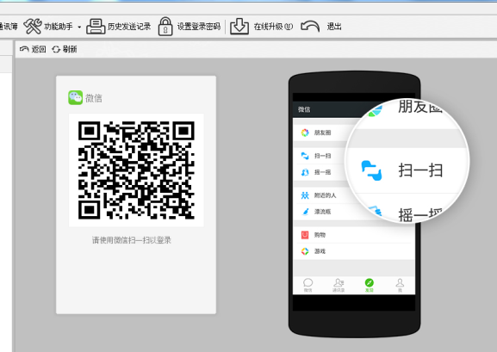Viewport: 497px width, 352px height.
Task: Click 微信 header in phone mockup
Action: click(304, 109)
